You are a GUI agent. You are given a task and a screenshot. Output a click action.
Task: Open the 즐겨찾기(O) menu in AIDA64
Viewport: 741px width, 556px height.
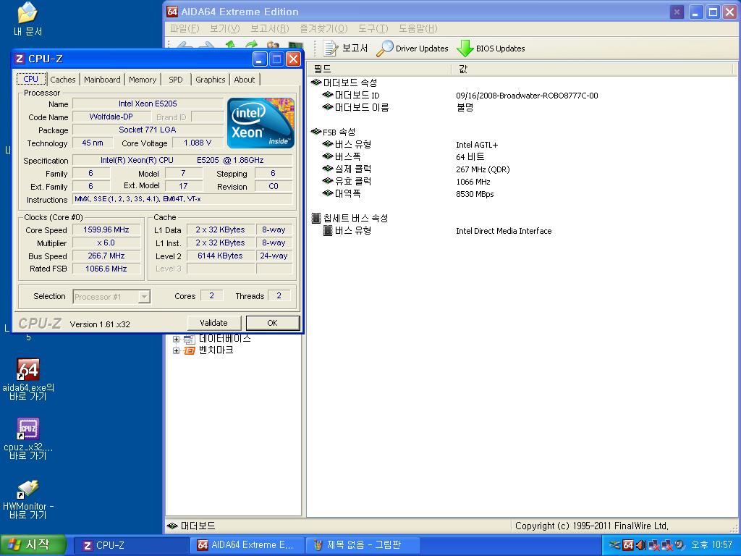coord(323,29)
